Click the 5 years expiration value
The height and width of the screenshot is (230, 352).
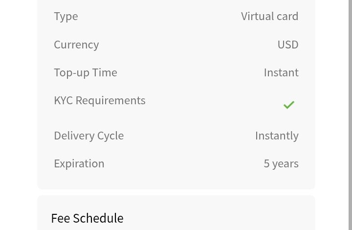[x=281, y=163]
